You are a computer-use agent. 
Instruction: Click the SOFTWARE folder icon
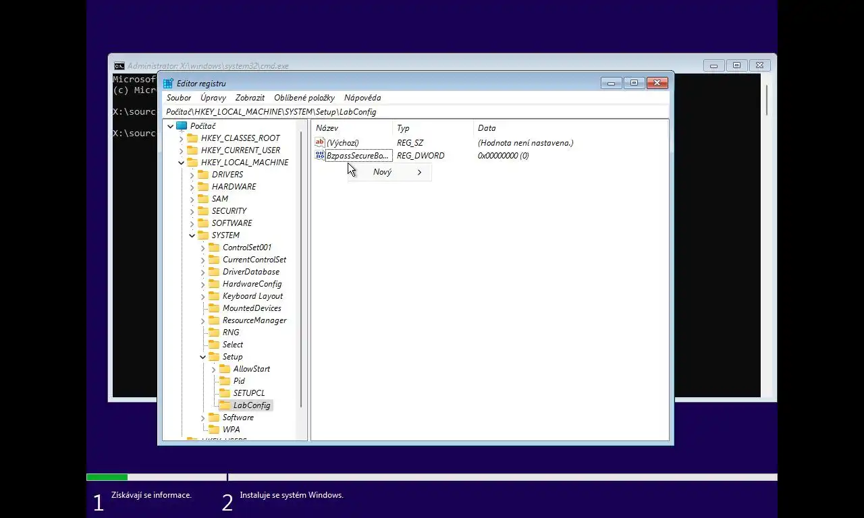(x=203, y=223)
